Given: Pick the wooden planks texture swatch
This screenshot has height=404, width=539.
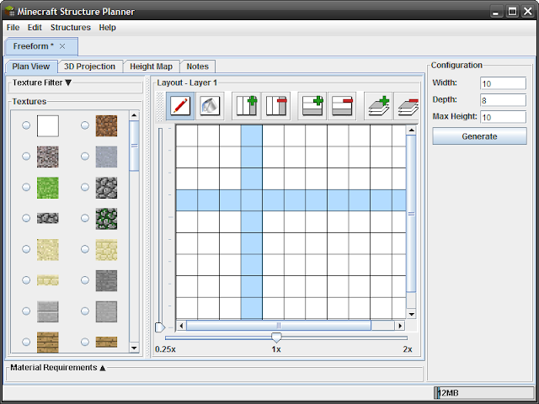Looking at the screenshot, I should [48, 343].
